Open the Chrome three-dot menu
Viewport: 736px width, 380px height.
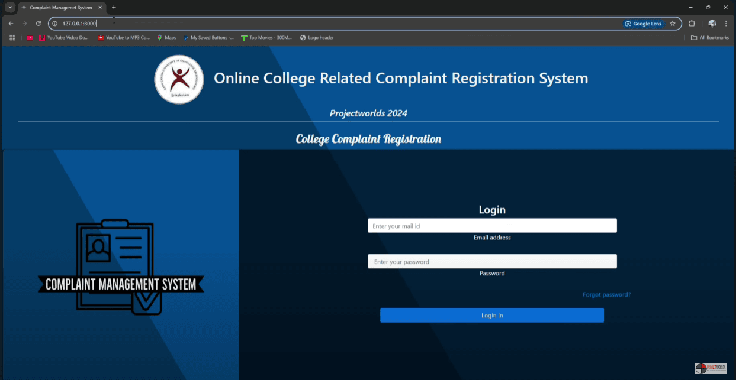pyautogui.click(x=726, y=24)
